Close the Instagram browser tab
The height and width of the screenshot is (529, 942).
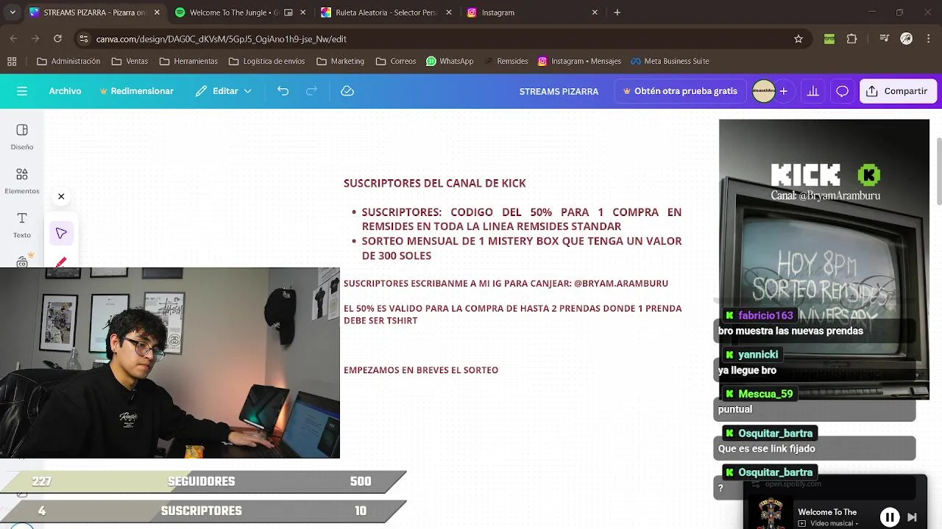(595, 12)
